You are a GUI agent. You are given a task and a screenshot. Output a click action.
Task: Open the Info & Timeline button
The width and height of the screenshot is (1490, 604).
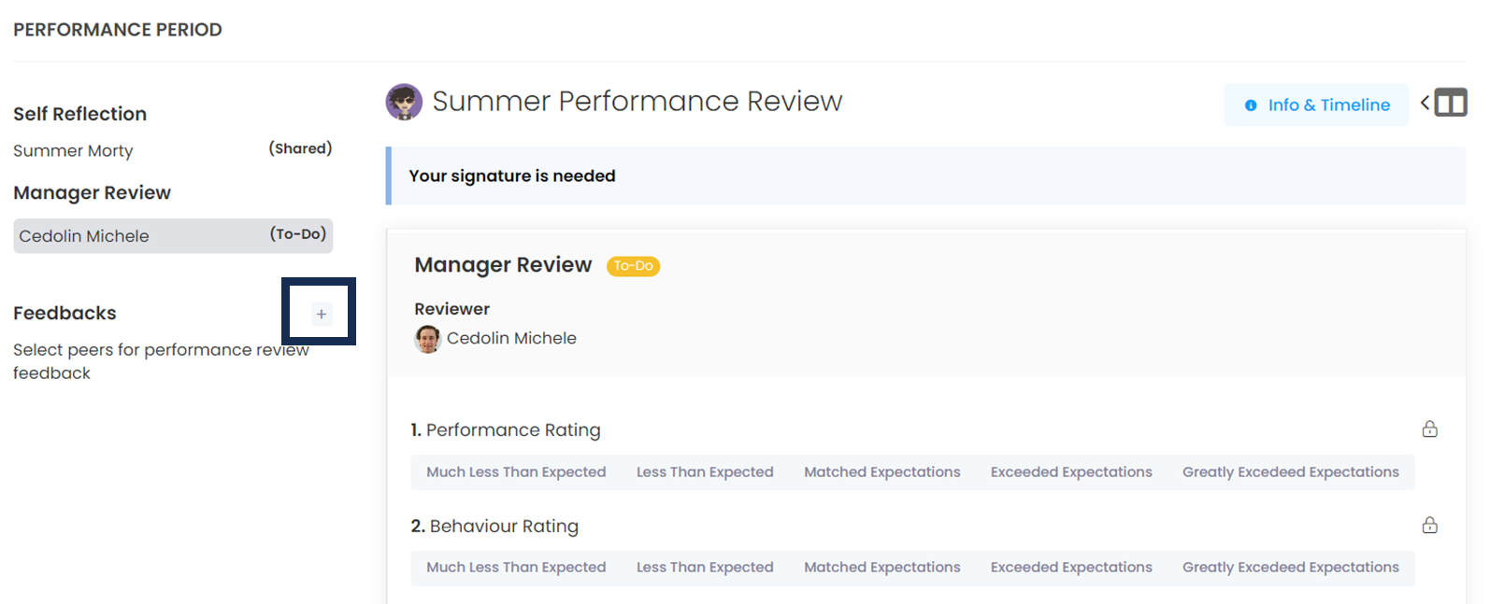(1316, 105)
